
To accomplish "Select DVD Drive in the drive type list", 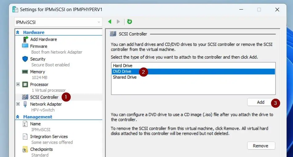I will (x=193, y=71).
